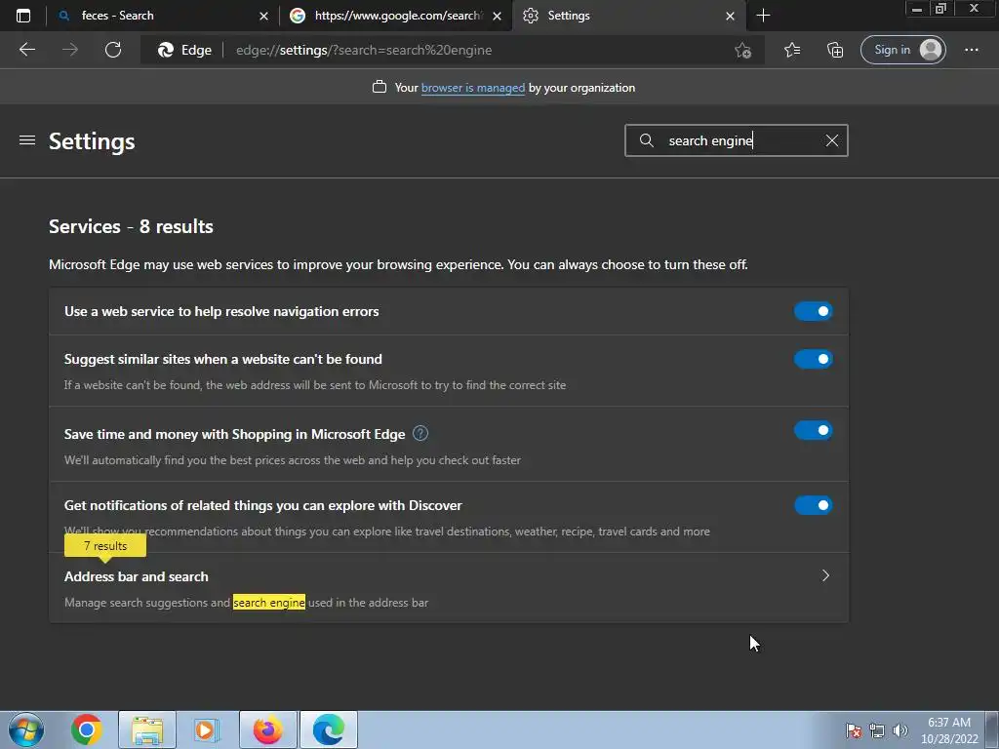Screen dimensions: 999x749
Task: Switch to the google.com search tab
Action: [x=395, y=16]
